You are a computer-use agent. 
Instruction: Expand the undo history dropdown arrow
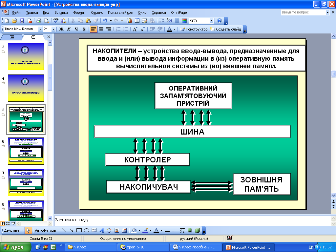[111, 21]
